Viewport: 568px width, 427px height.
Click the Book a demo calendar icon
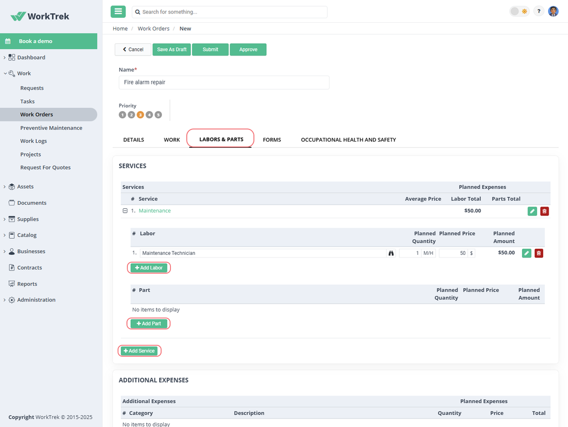coord(8,41)
